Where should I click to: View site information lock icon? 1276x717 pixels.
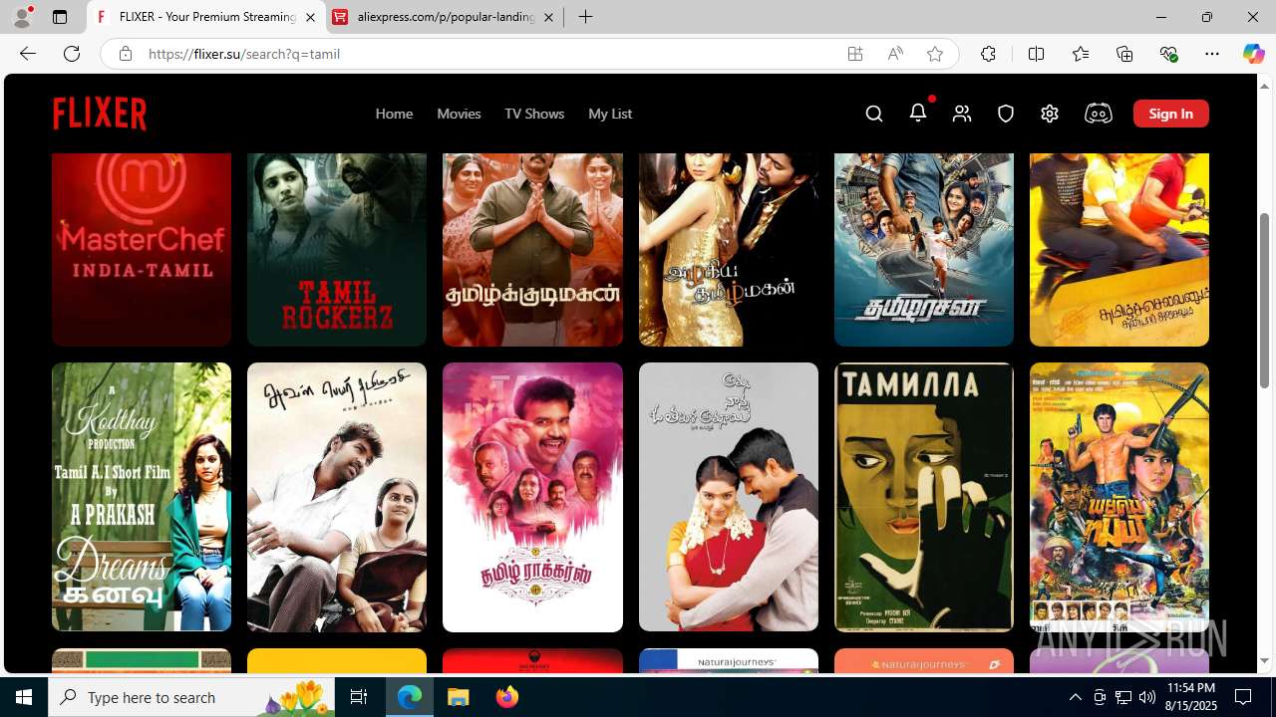126,54
